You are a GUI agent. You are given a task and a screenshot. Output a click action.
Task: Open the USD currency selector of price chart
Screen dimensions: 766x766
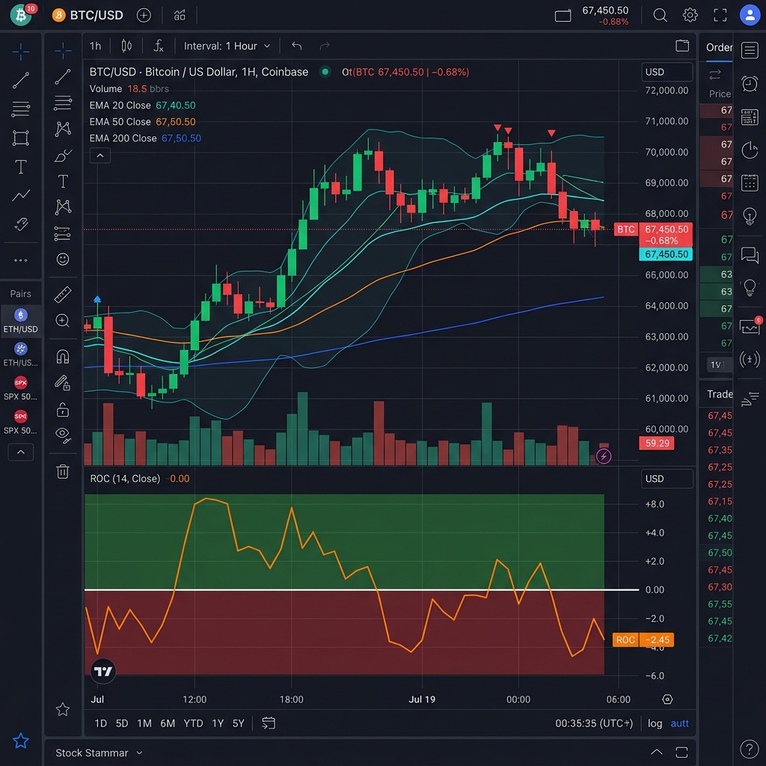pos(667,72)
